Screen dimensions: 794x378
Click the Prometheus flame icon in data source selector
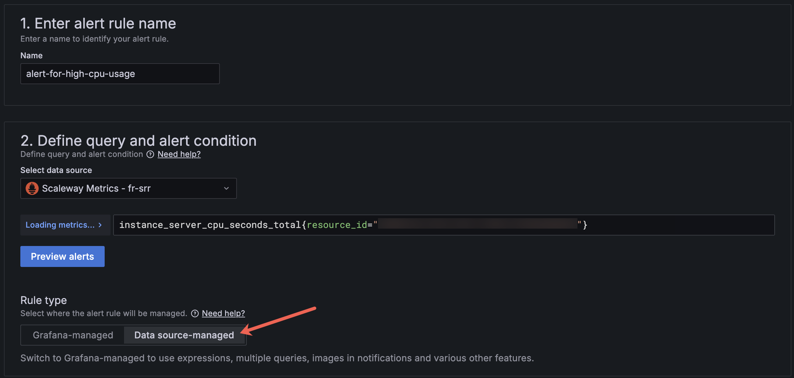coord(32,188)
